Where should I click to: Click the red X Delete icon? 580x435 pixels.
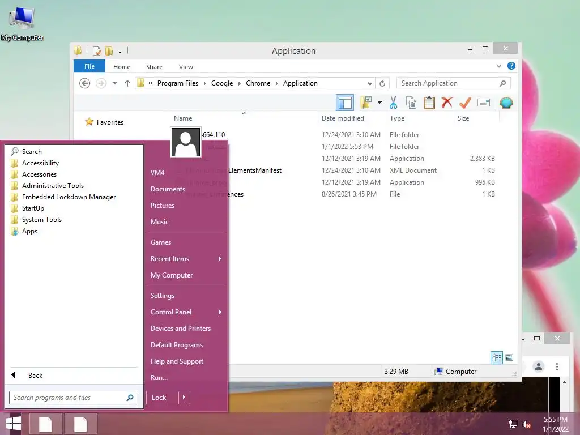pos(447,102)
